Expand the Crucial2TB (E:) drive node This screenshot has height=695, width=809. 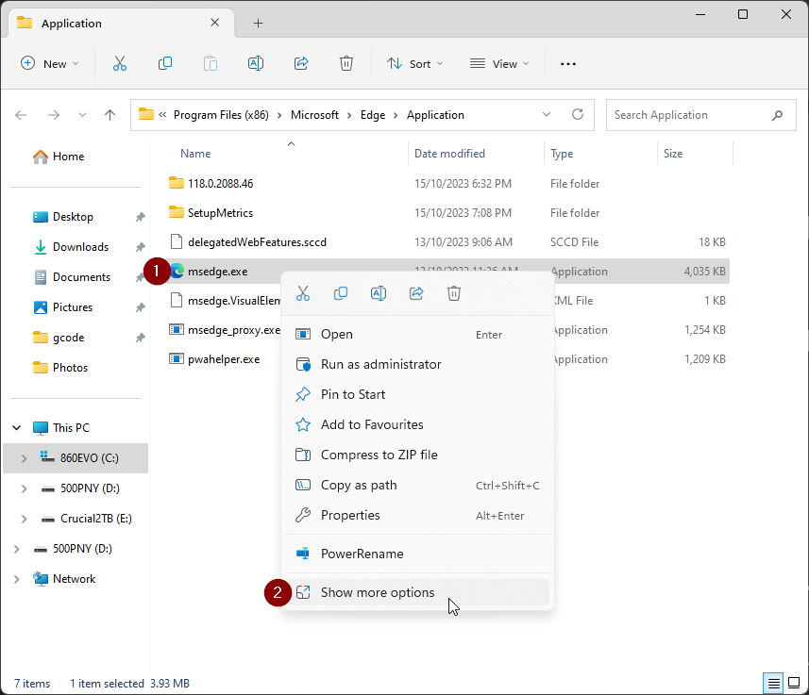click(24, 519)
